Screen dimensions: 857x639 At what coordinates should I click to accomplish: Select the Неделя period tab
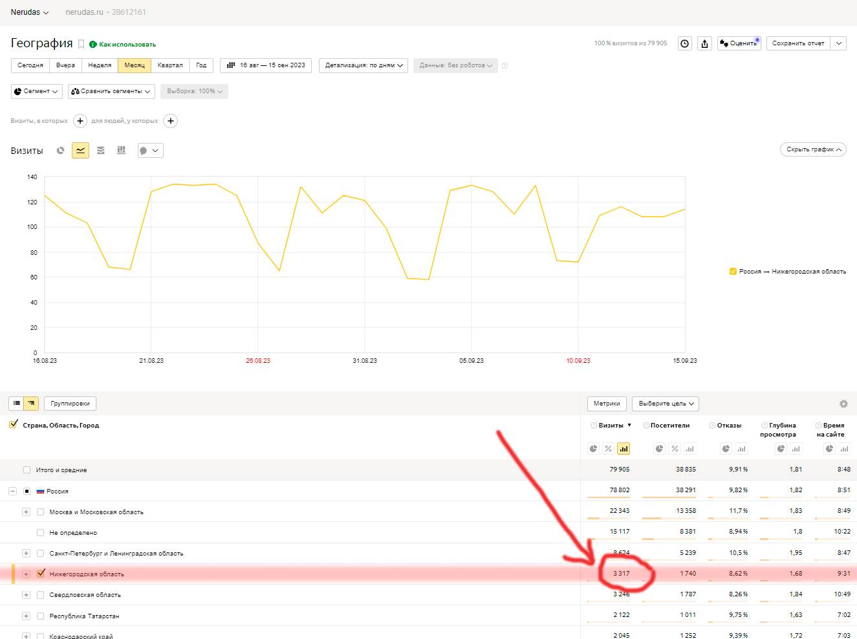100,65
